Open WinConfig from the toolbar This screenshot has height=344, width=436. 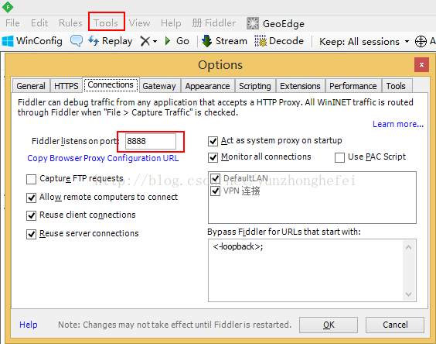(32, 41)
